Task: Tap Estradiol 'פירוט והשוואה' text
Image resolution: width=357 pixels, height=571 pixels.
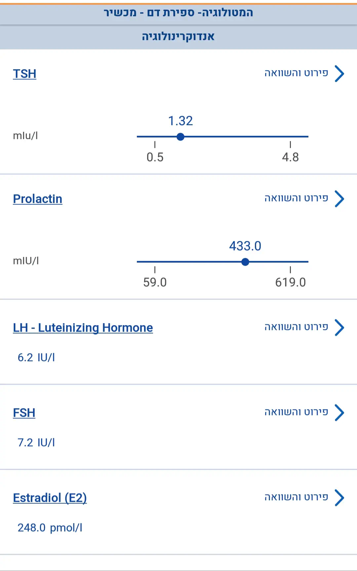Action: pos(296,497)
